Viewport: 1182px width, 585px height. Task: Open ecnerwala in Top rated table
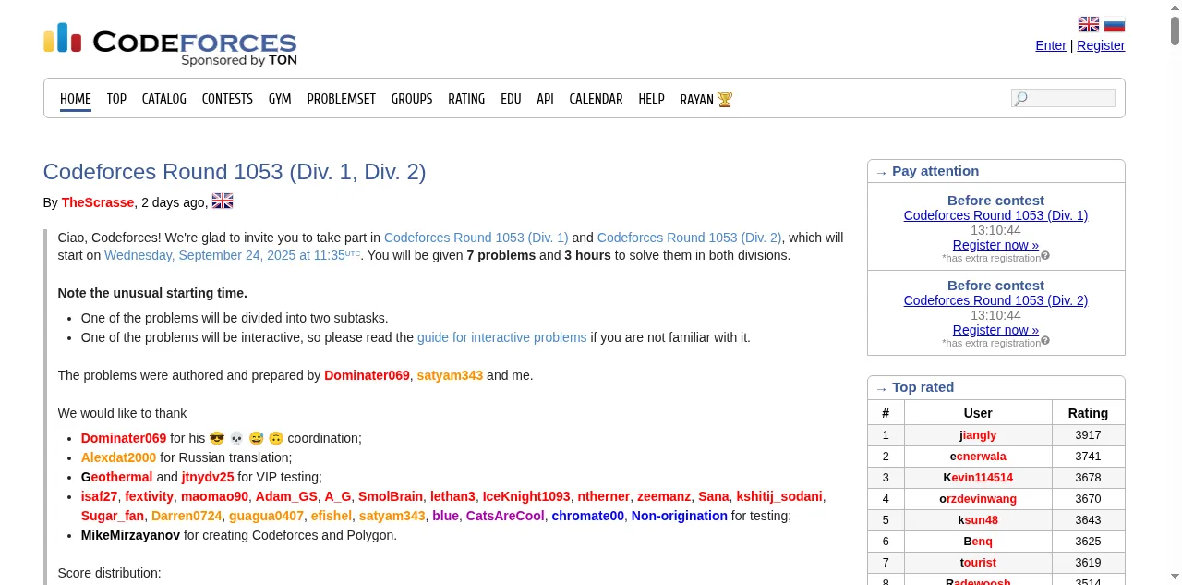point(978,457)
